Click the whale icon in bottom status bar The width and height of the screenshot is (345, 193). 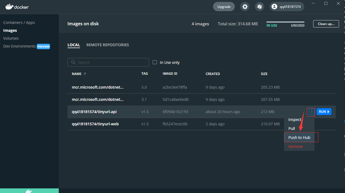[29, 191]
